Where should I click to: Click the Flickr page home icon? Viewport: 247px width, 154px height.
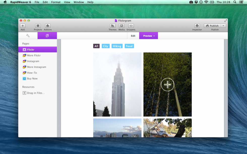(24, 49)
